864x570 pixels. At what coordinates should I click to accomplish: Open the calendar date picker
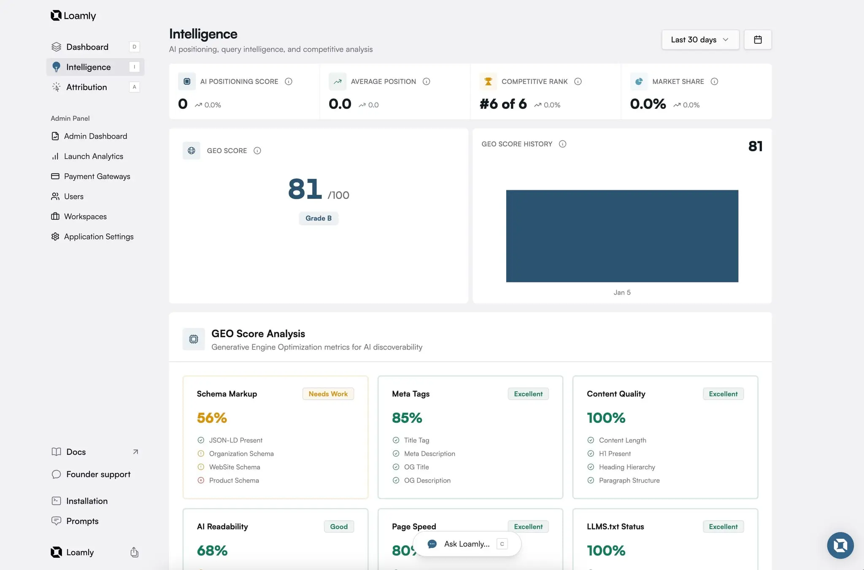tap(758, 40)
